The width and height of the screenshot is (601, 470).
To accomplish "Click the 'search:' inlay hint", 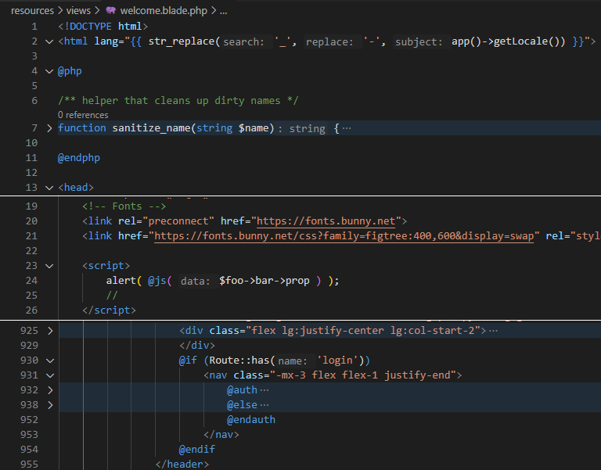I will [244, 41].
